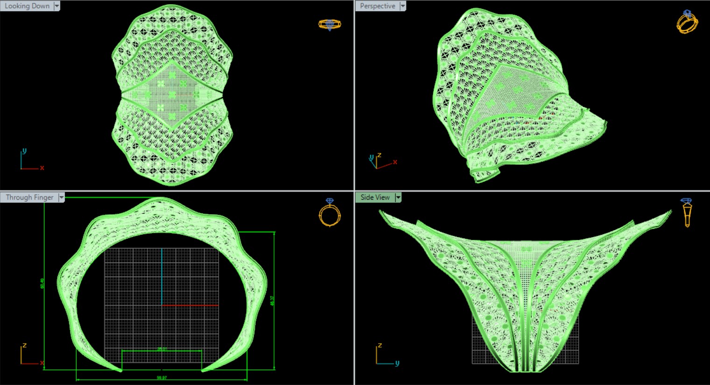Image resolution: width=710 pixels, height=385 pixels.
Task: Click the XYZ axis indicator in Perspective viewport
Action: point(381,161)
